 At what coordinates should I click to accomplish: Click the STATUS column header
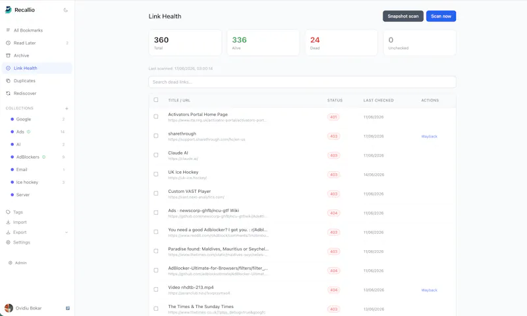coord(335,101)
